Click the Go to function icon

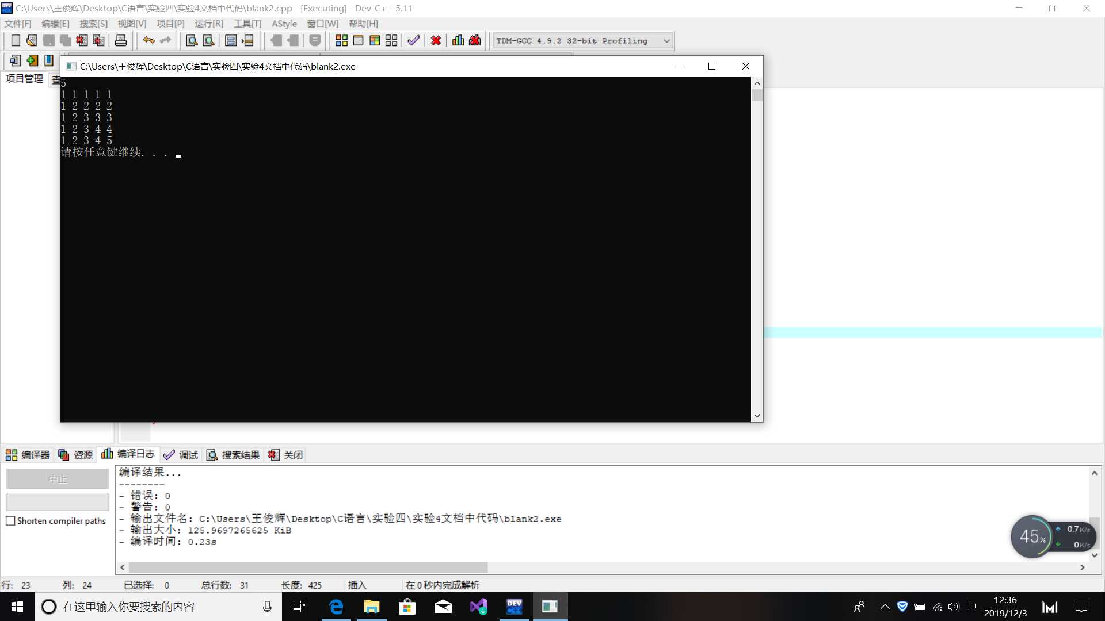tap(231, 41)
